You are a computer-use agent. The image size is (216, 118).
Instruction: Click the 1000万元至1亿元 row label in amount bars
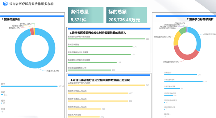tap(170, 107)
